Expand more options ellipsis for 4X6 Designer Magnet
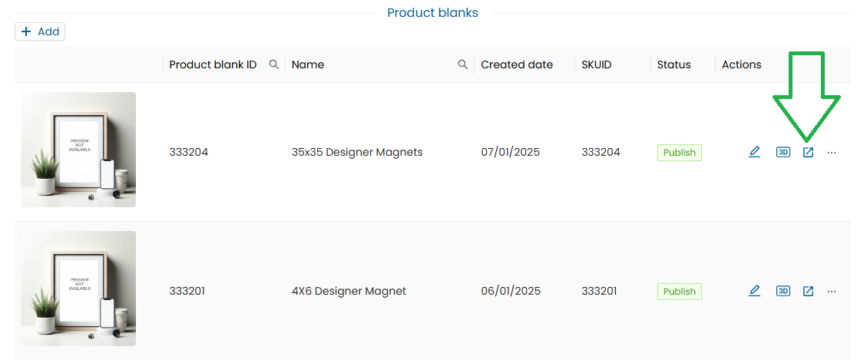This screenshot has width=857, height=363. tap(832, 291)
